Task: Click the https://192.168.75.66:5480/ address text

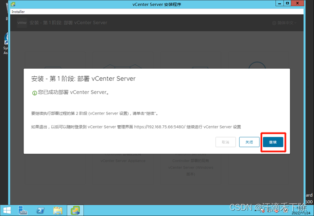Action: tap(160, 127)
